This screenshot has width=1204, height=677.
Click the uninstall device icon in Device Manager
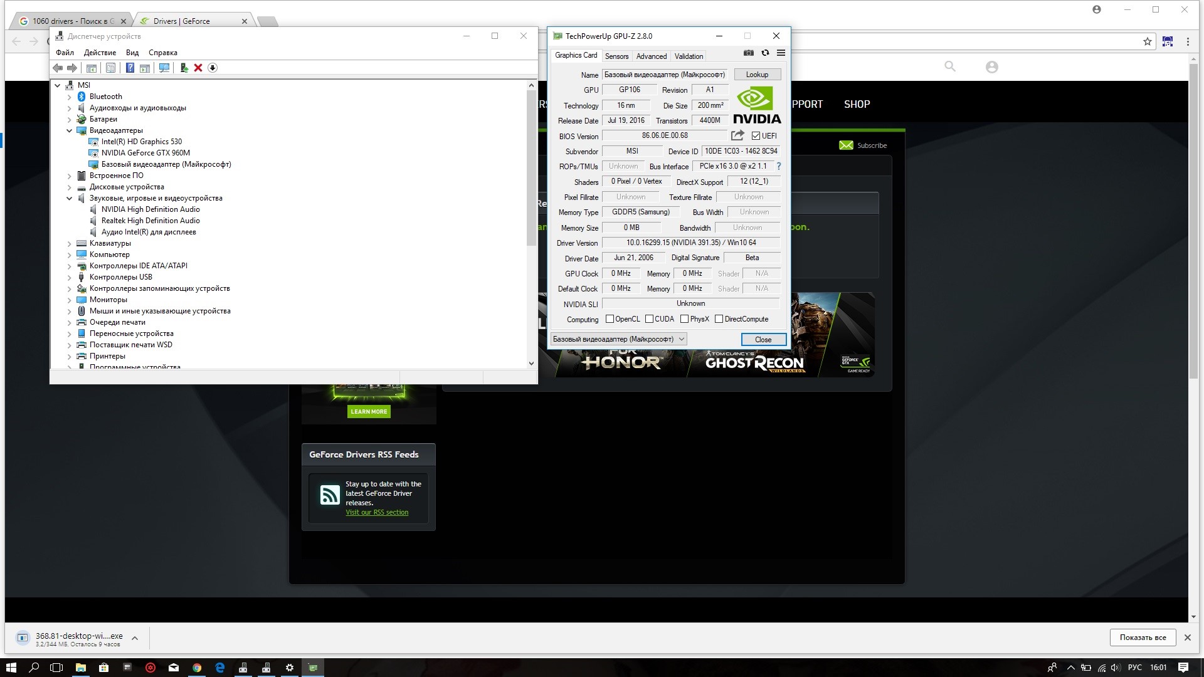click(198, 68)
